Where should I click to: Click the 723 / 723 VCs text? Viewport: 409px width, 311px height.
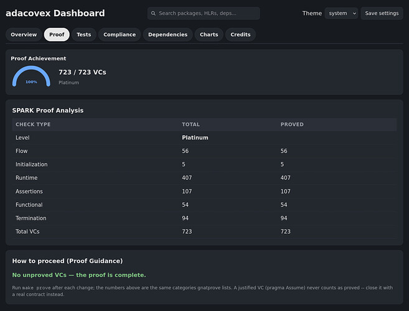tap(82, 72)
